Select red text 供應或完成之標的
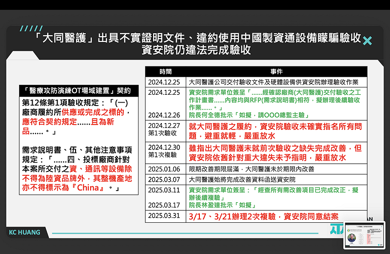This screenshot has height=254, width=390. click(93, 112)
